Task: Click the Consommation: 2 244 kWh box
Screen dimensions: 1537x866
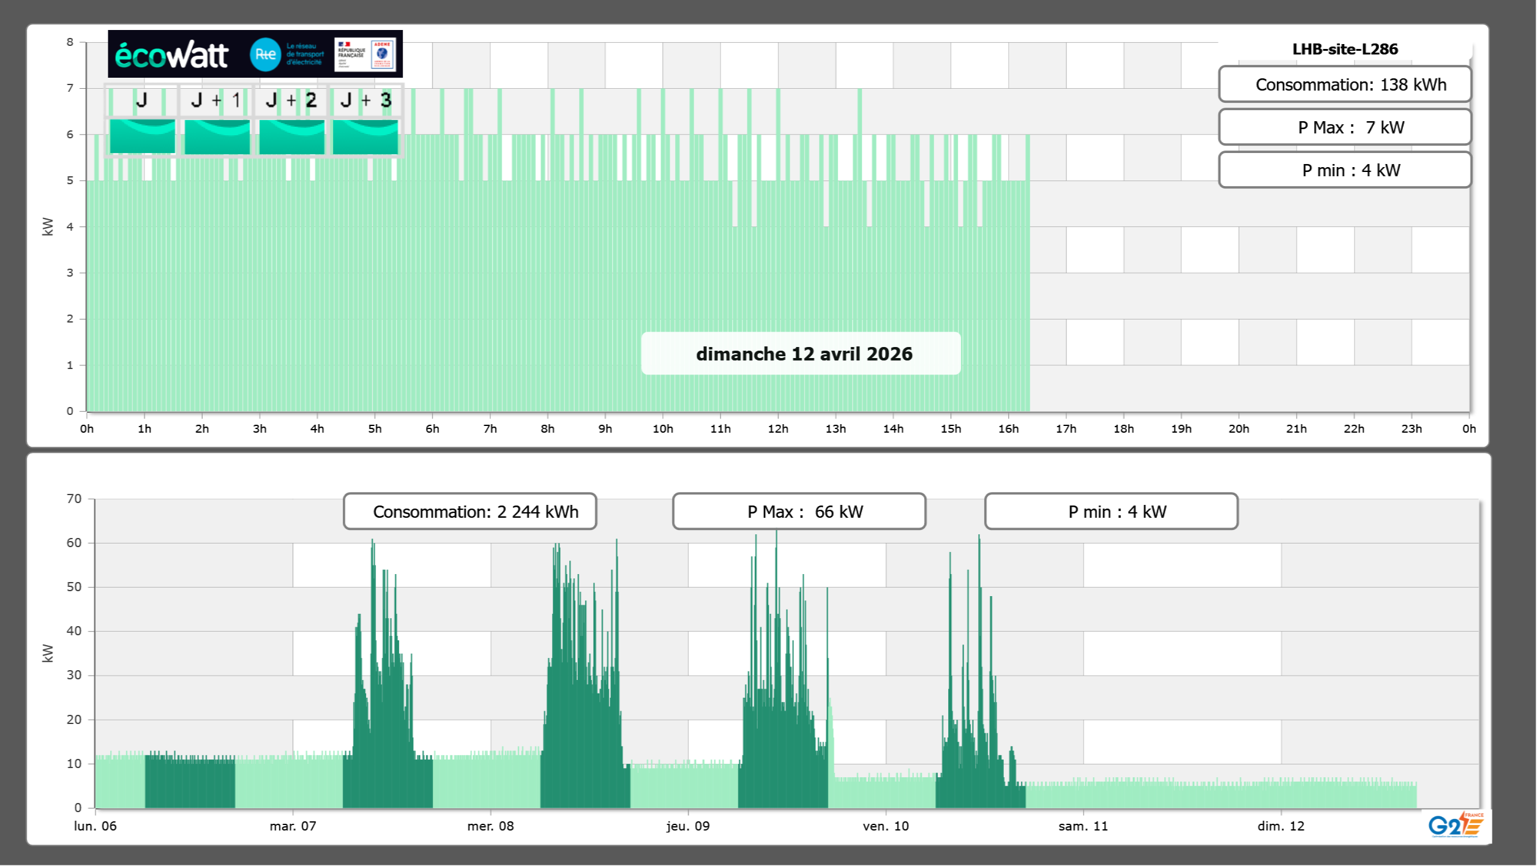Action: coord(469,511)
